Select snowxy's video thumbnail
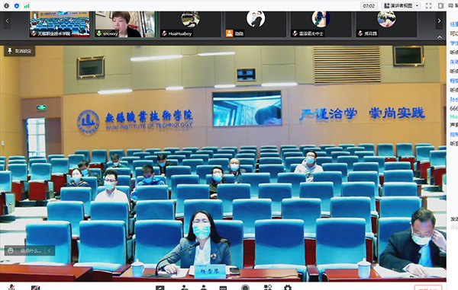The image size is (458, 290). (x=125, y=24)
